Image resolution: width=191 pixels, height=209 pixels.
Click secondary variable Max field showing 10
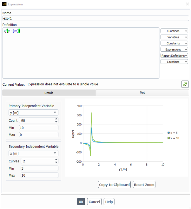click(x=39, y=175)
